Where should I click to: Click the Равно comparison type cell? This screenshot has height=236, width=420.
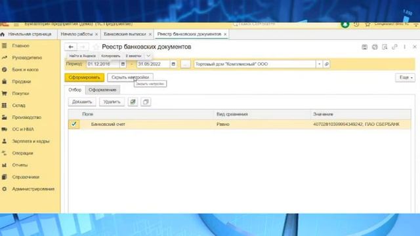262,125
